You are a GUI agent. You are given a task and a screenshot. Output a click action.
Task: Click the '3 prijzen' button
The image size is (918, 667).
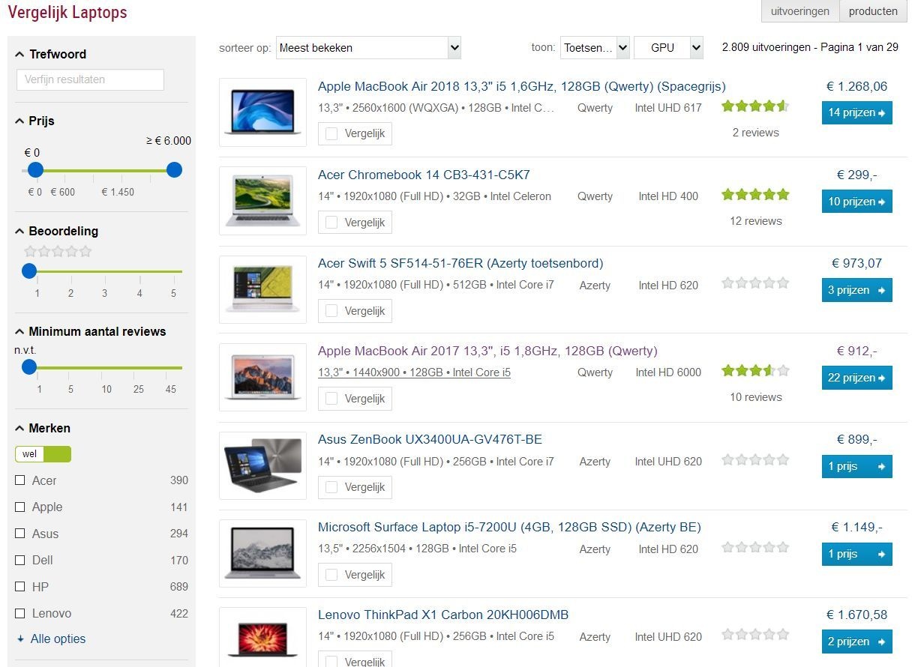point(857,290)
